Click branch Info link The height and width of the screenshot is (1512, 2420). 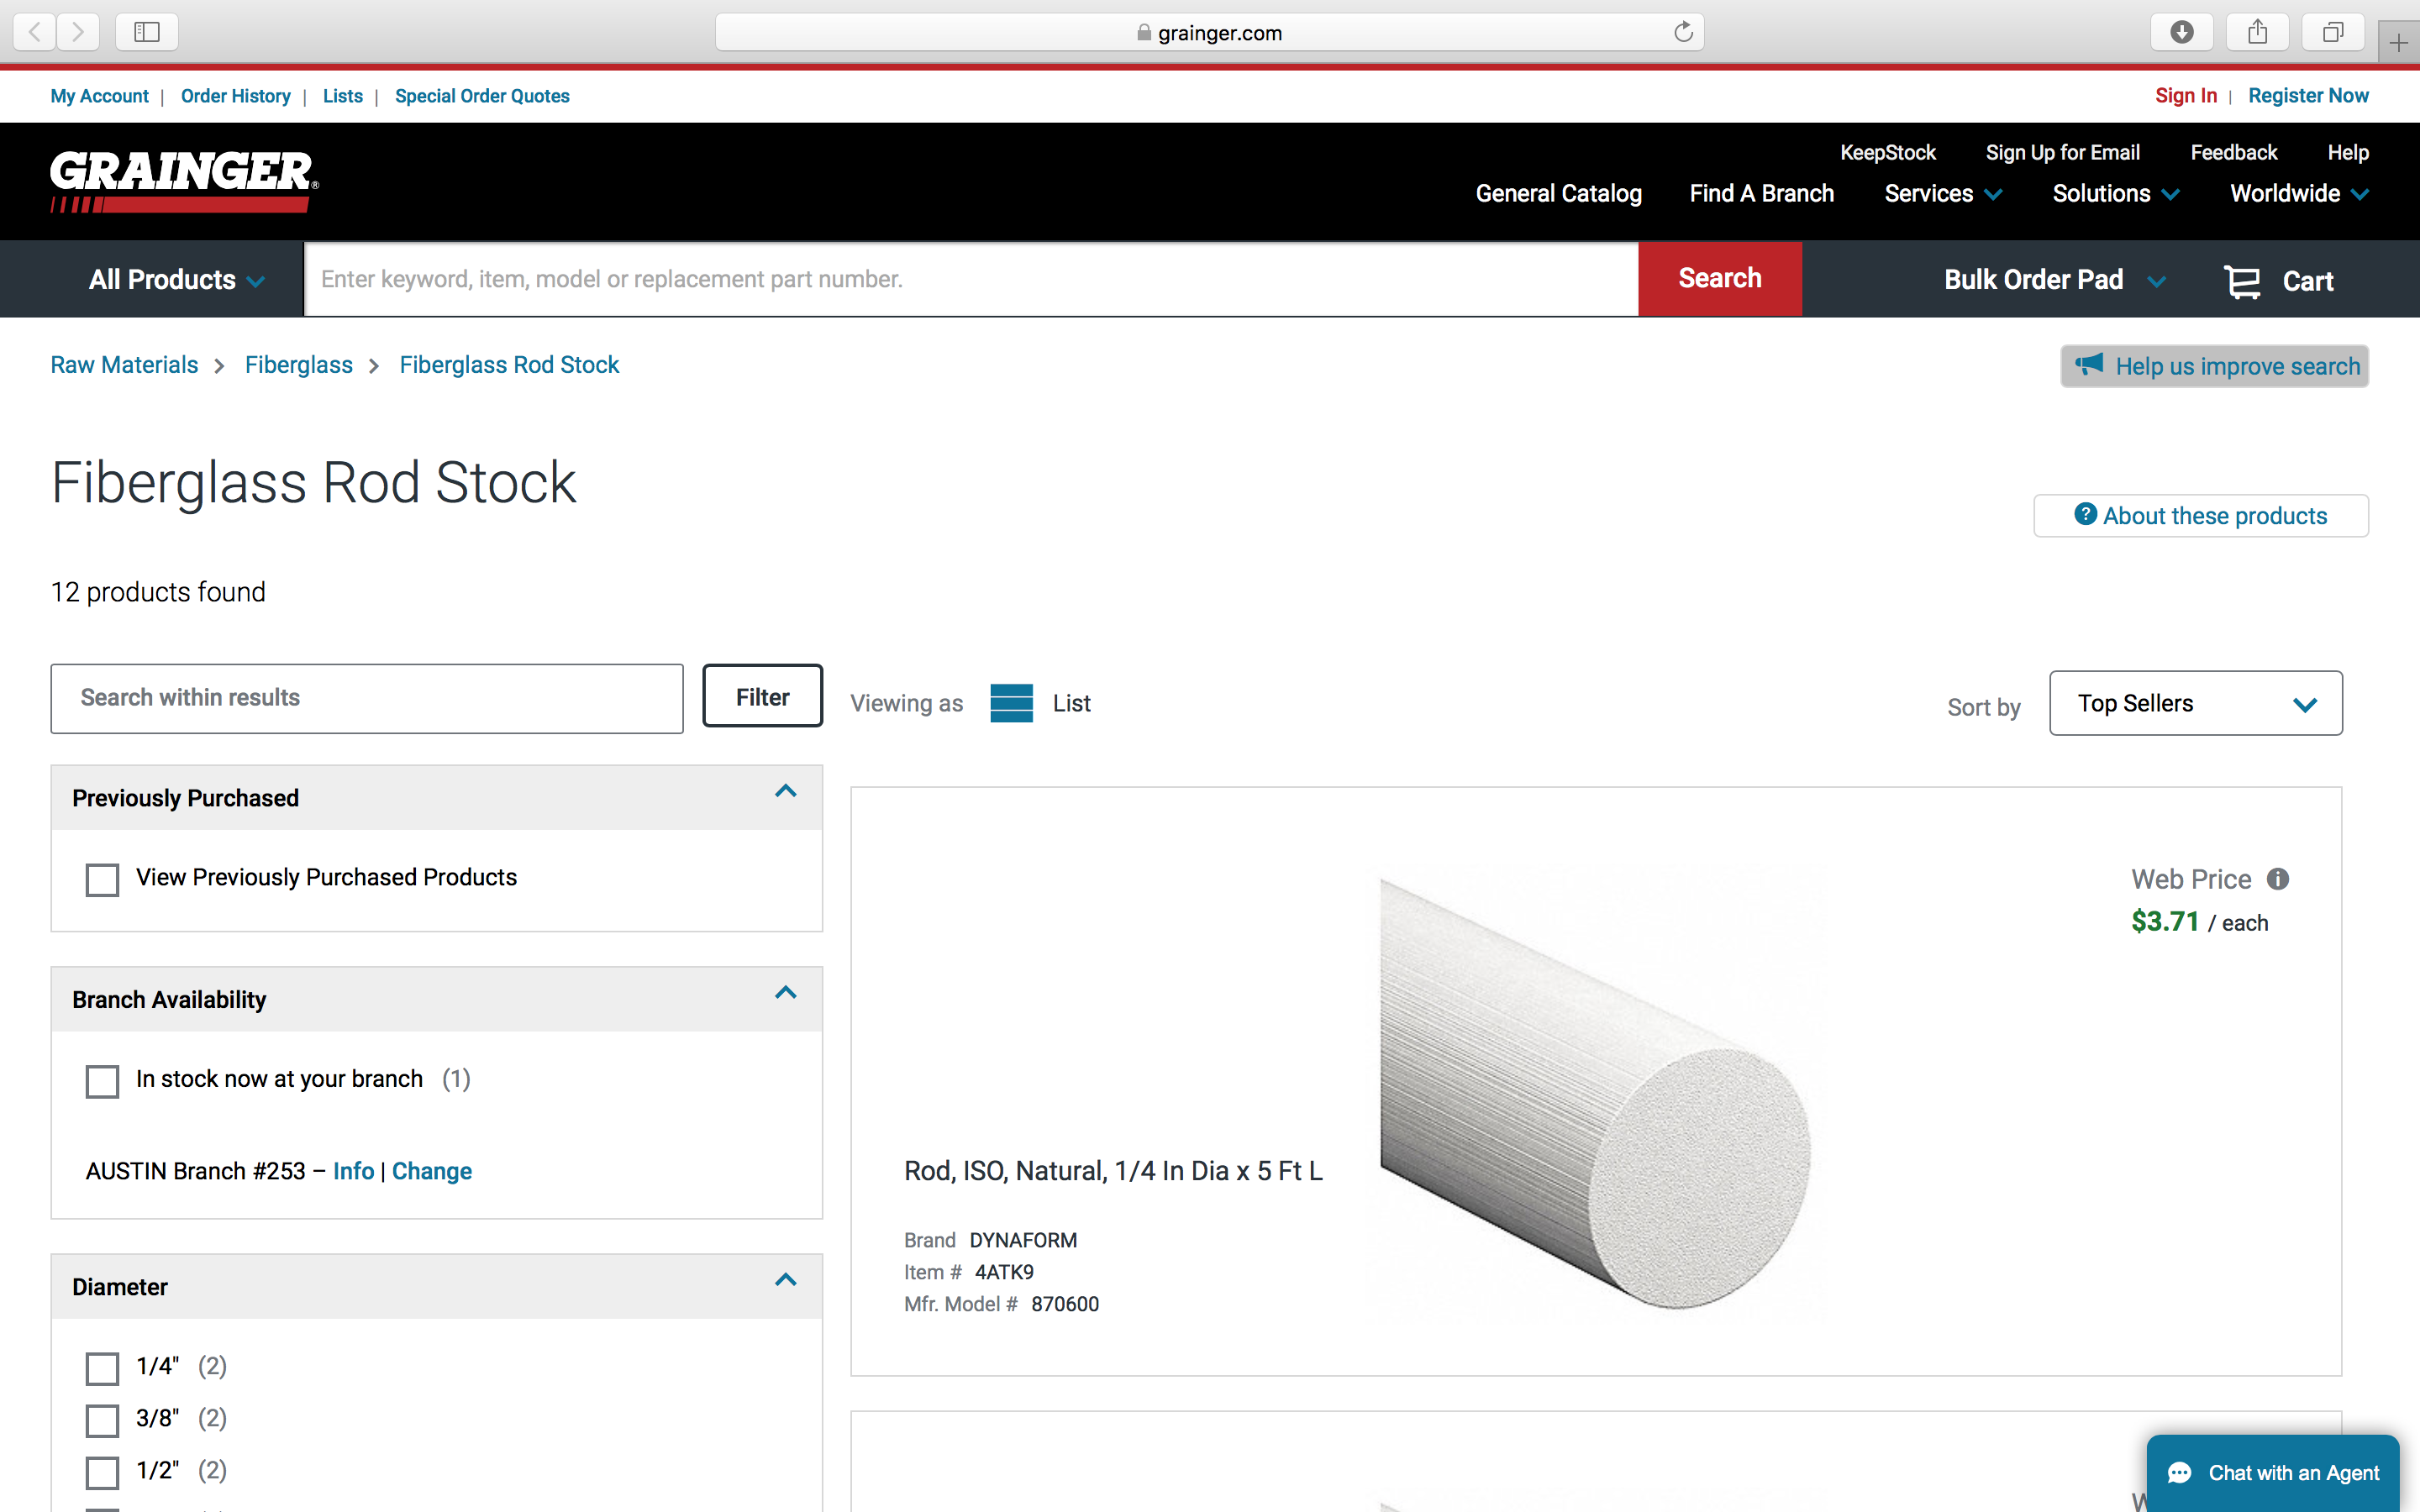353,1171
